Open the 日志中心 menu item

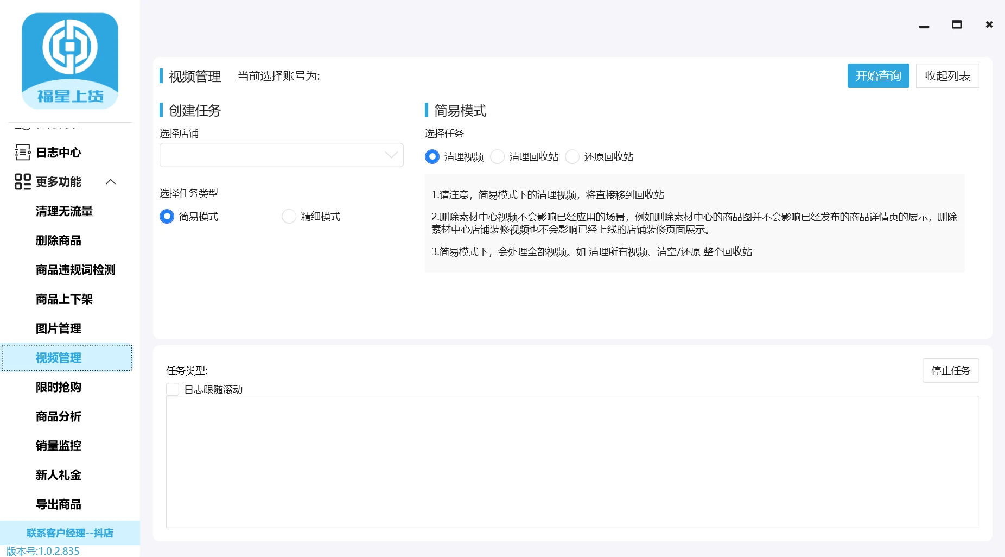[x=59, y=153]
